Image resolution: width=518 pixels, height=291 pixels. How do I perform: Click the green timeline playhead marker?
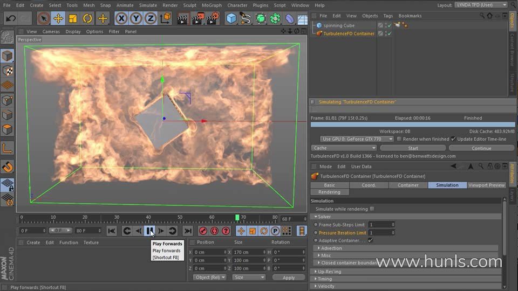(237, 217)
